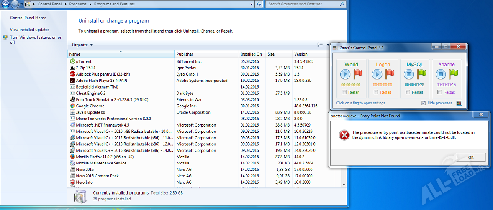Start the Logon server with play button

[x=377, y=74]
